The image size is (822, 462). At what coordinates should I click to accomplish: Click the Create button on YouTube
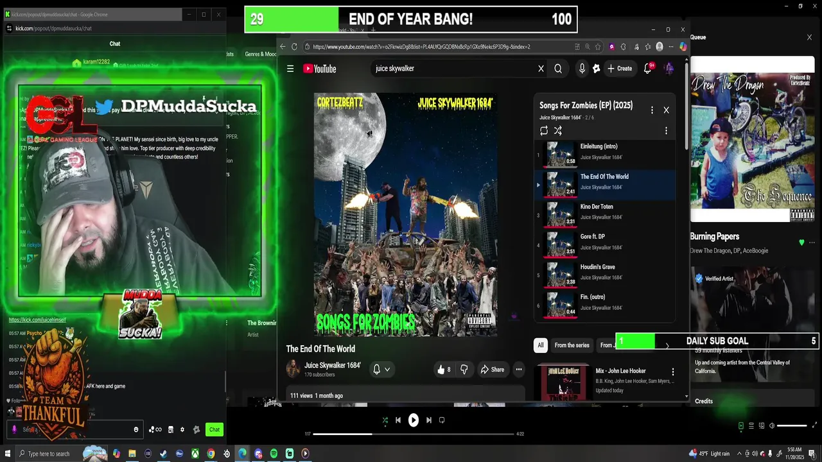coord(620,69)
